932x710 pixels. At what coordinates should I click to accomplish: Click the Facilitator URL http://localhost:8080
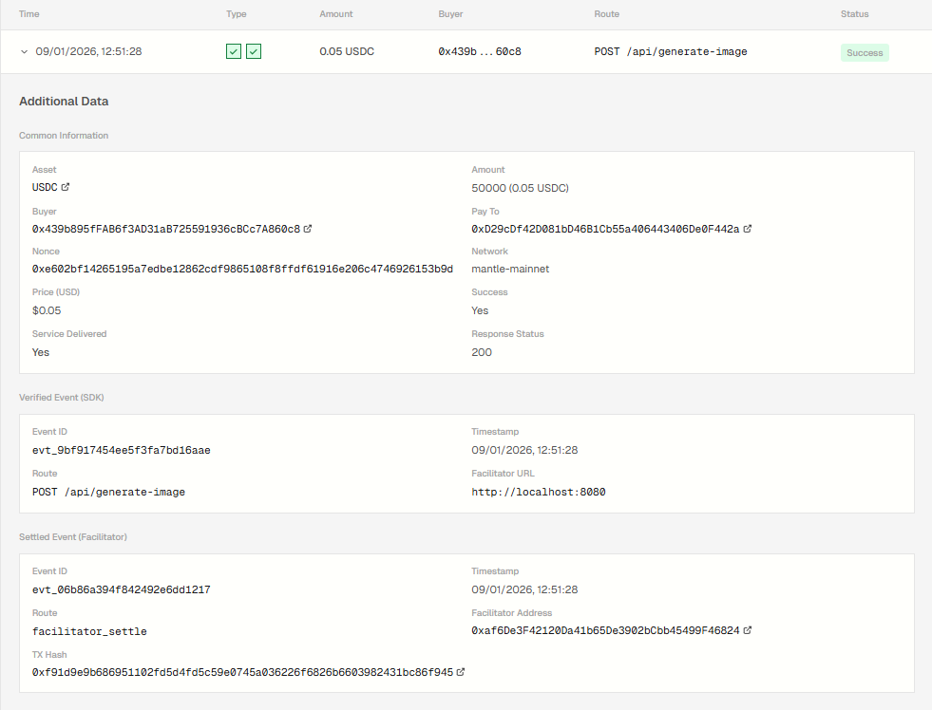pos(538,492)
